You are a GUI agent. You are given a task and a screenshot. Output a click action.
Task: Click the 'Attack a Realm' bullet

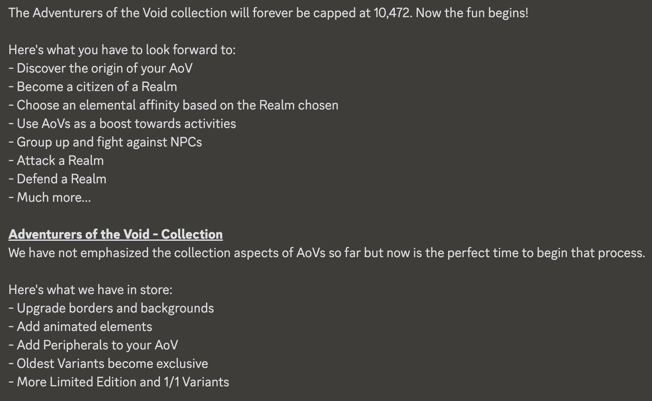56,160
